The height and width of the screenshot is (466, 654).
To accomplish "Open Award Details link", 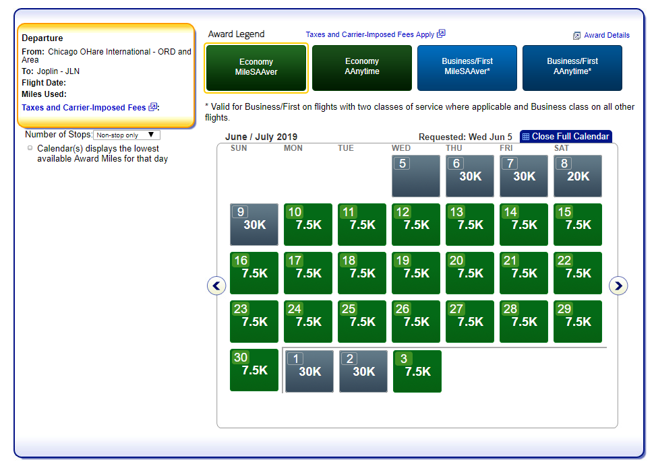I will [607, 36].
